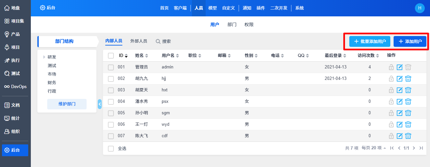
Task: Select the 财务 department in the tree
Action: (52, 83)
